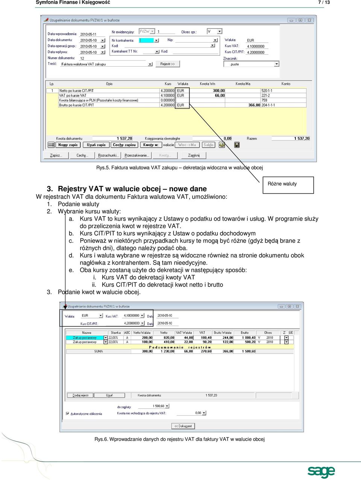361x480 pixels.
Task: Click the Kwoty w: button
Action: (151, 145)
